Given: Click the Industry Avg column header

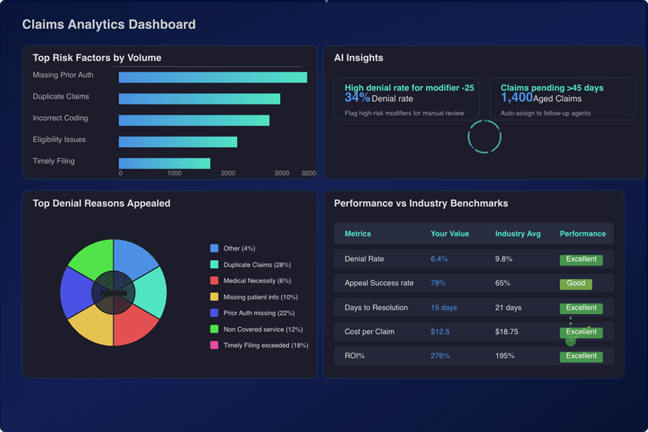Looking at the screenshot, I should [517, 234].
